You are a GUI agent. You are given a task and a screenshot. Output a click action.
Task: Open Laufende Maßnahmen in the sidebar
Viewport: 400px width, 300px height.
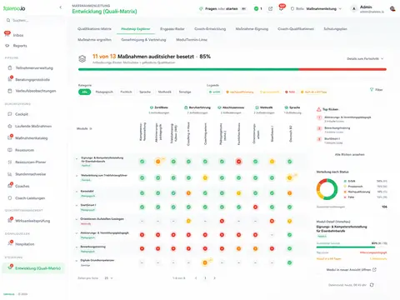click(x=33, y=126)
